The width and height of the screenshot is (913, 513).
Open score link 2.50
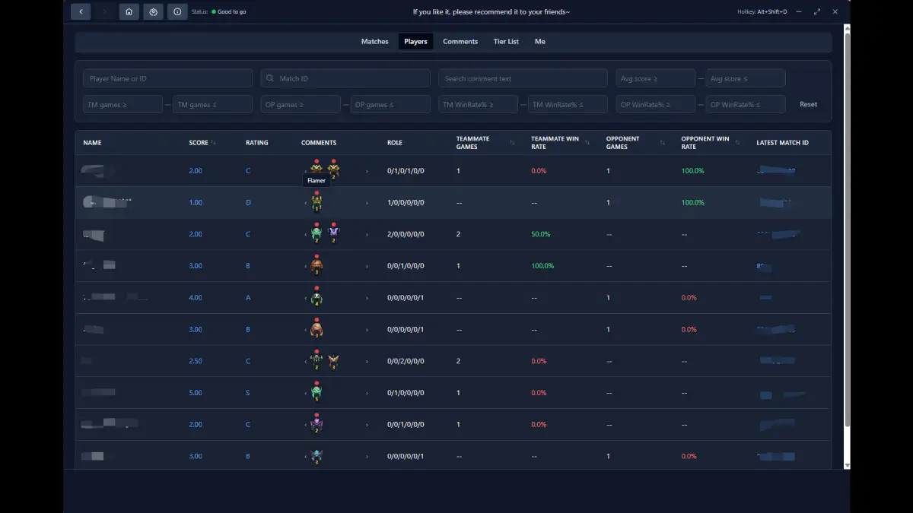pyautogui.click(x=196, y=362)
